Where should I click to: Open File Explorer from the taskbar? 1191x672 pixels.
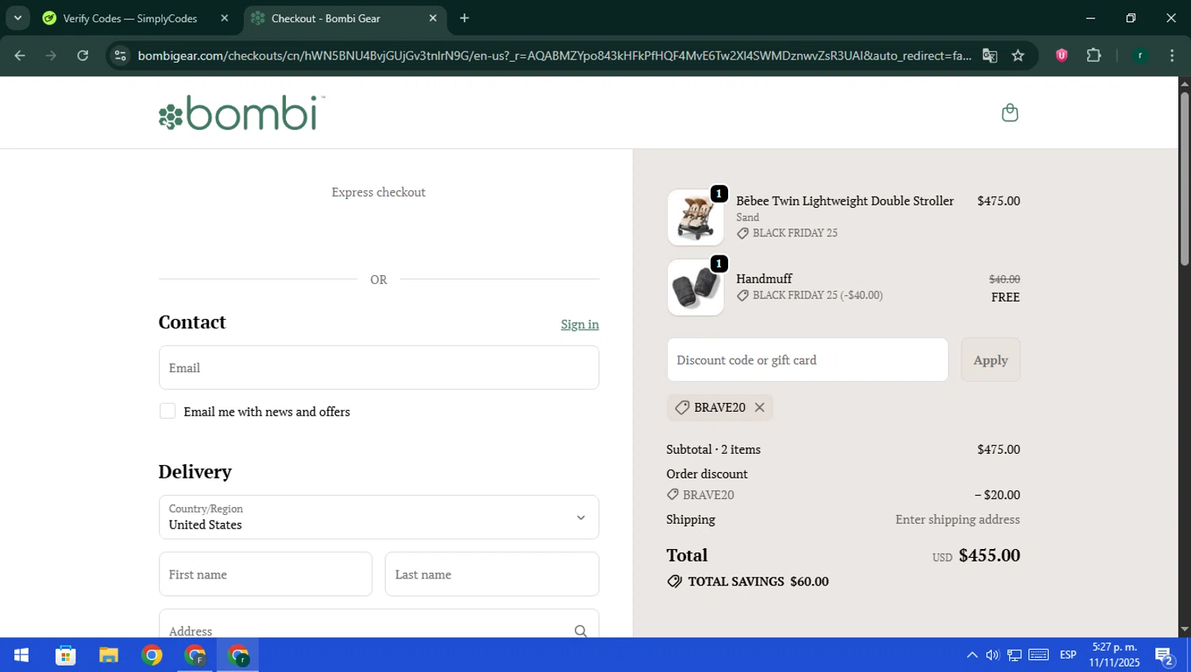(x=109, y=655)
